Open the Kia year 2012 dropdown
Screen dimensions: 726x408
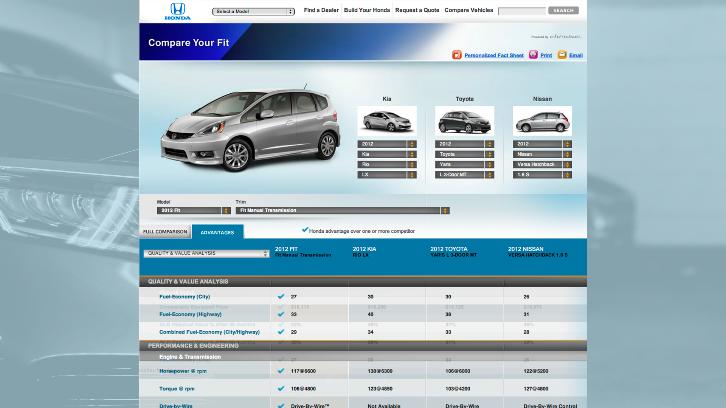pos(387,144)
